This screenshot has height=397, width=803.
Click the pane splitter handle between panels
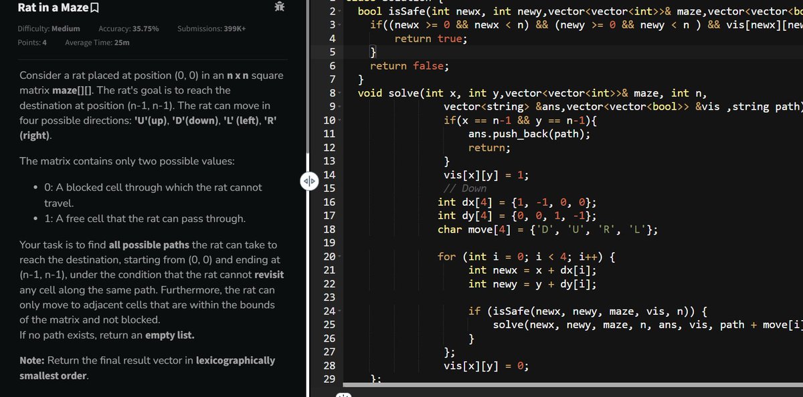pos(308,182)
